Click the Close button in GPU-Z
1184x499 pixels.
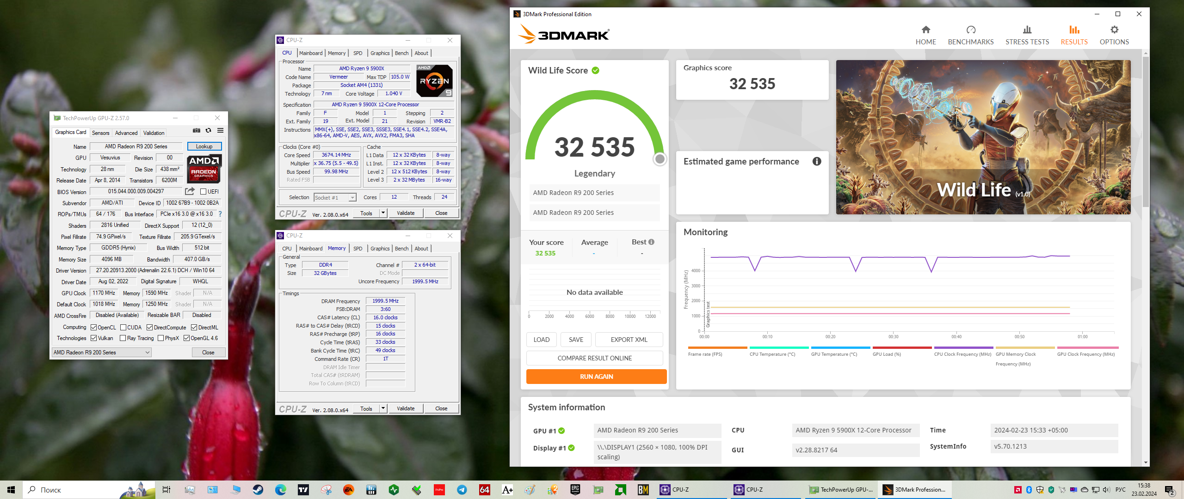(x=208, y=353)
